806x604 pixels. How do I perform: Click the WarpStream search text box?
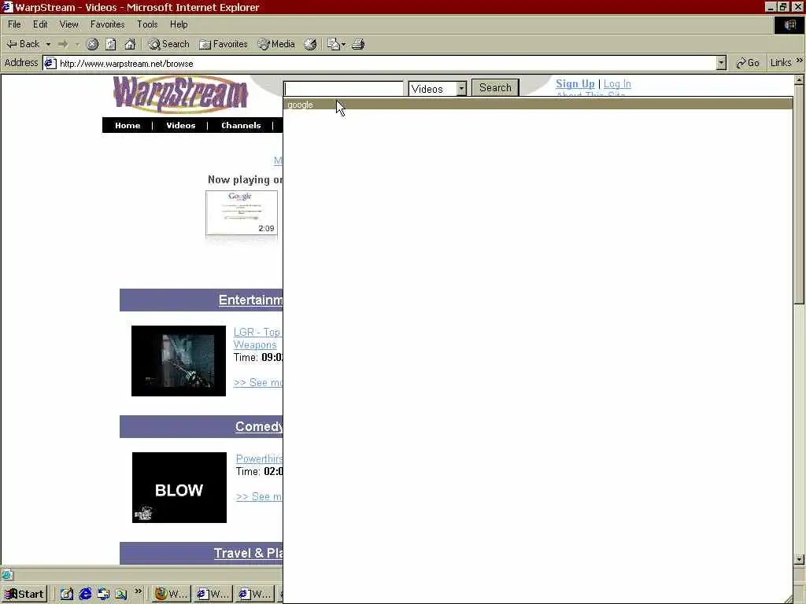point(343,88)
